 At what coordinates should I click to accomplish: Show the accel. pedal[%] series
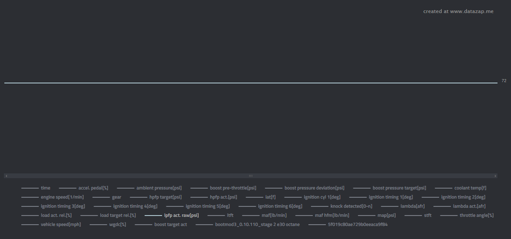tap(93, 188)
